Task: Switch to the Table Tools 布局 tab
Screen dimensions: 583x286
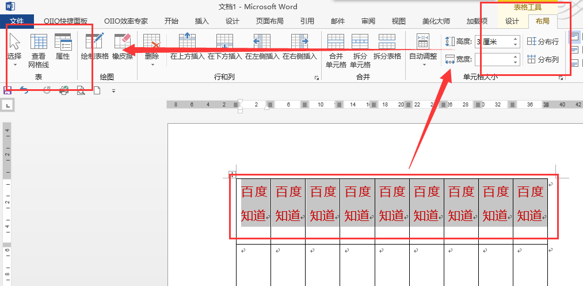Action: pos(543,21)
